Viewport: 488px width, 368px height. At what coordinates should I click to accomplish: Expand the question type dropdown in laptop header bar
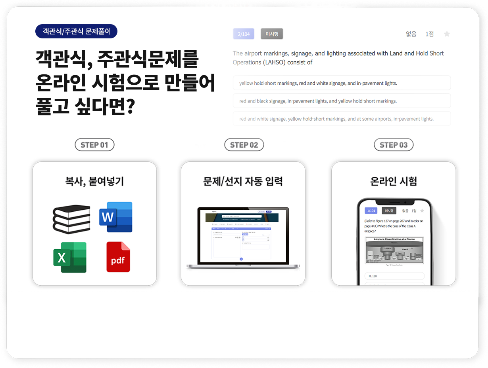(x=221, y=229)
